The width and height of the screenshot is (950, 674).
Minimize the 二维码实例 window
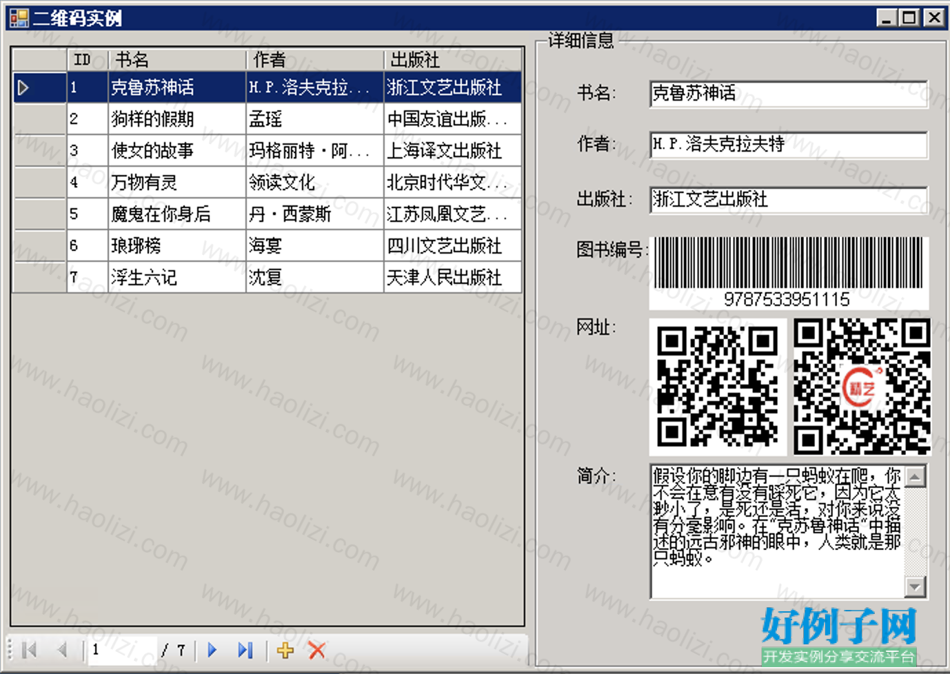click(x=887, y=18)
